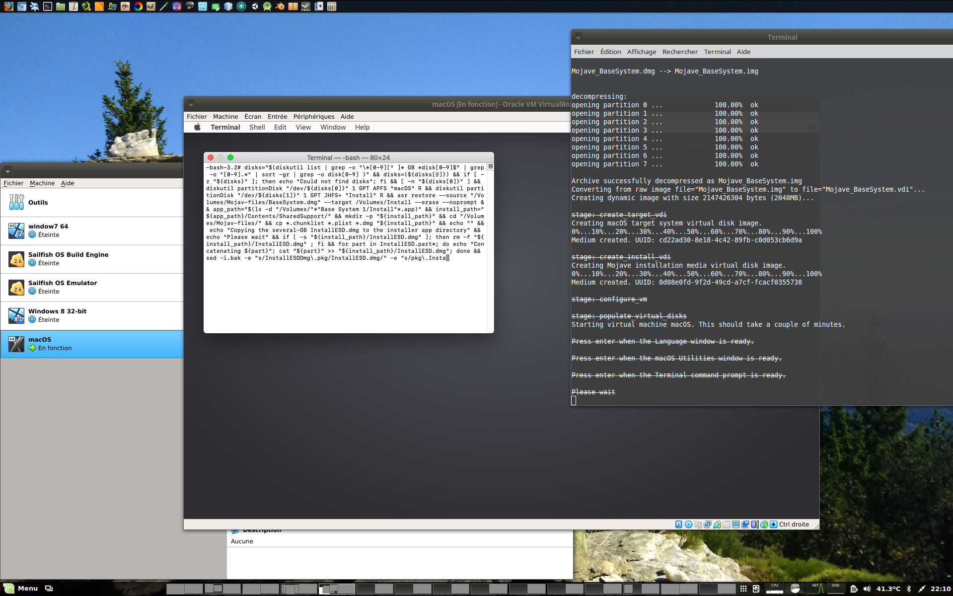Open the workspace grid overview icon
The width and height of the screenshot is (953, 596).
click(x=743, y=589)
